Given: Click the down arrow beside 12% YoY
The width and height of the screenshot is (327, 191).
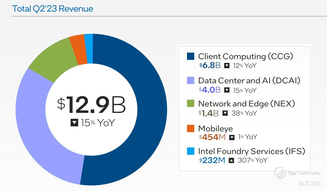Looking at the screenshot, I should [227, 66].
